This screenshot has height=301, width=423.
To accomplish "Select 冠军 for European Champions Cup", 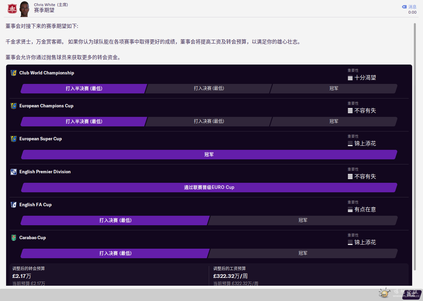I will click(x=334, y=122).
